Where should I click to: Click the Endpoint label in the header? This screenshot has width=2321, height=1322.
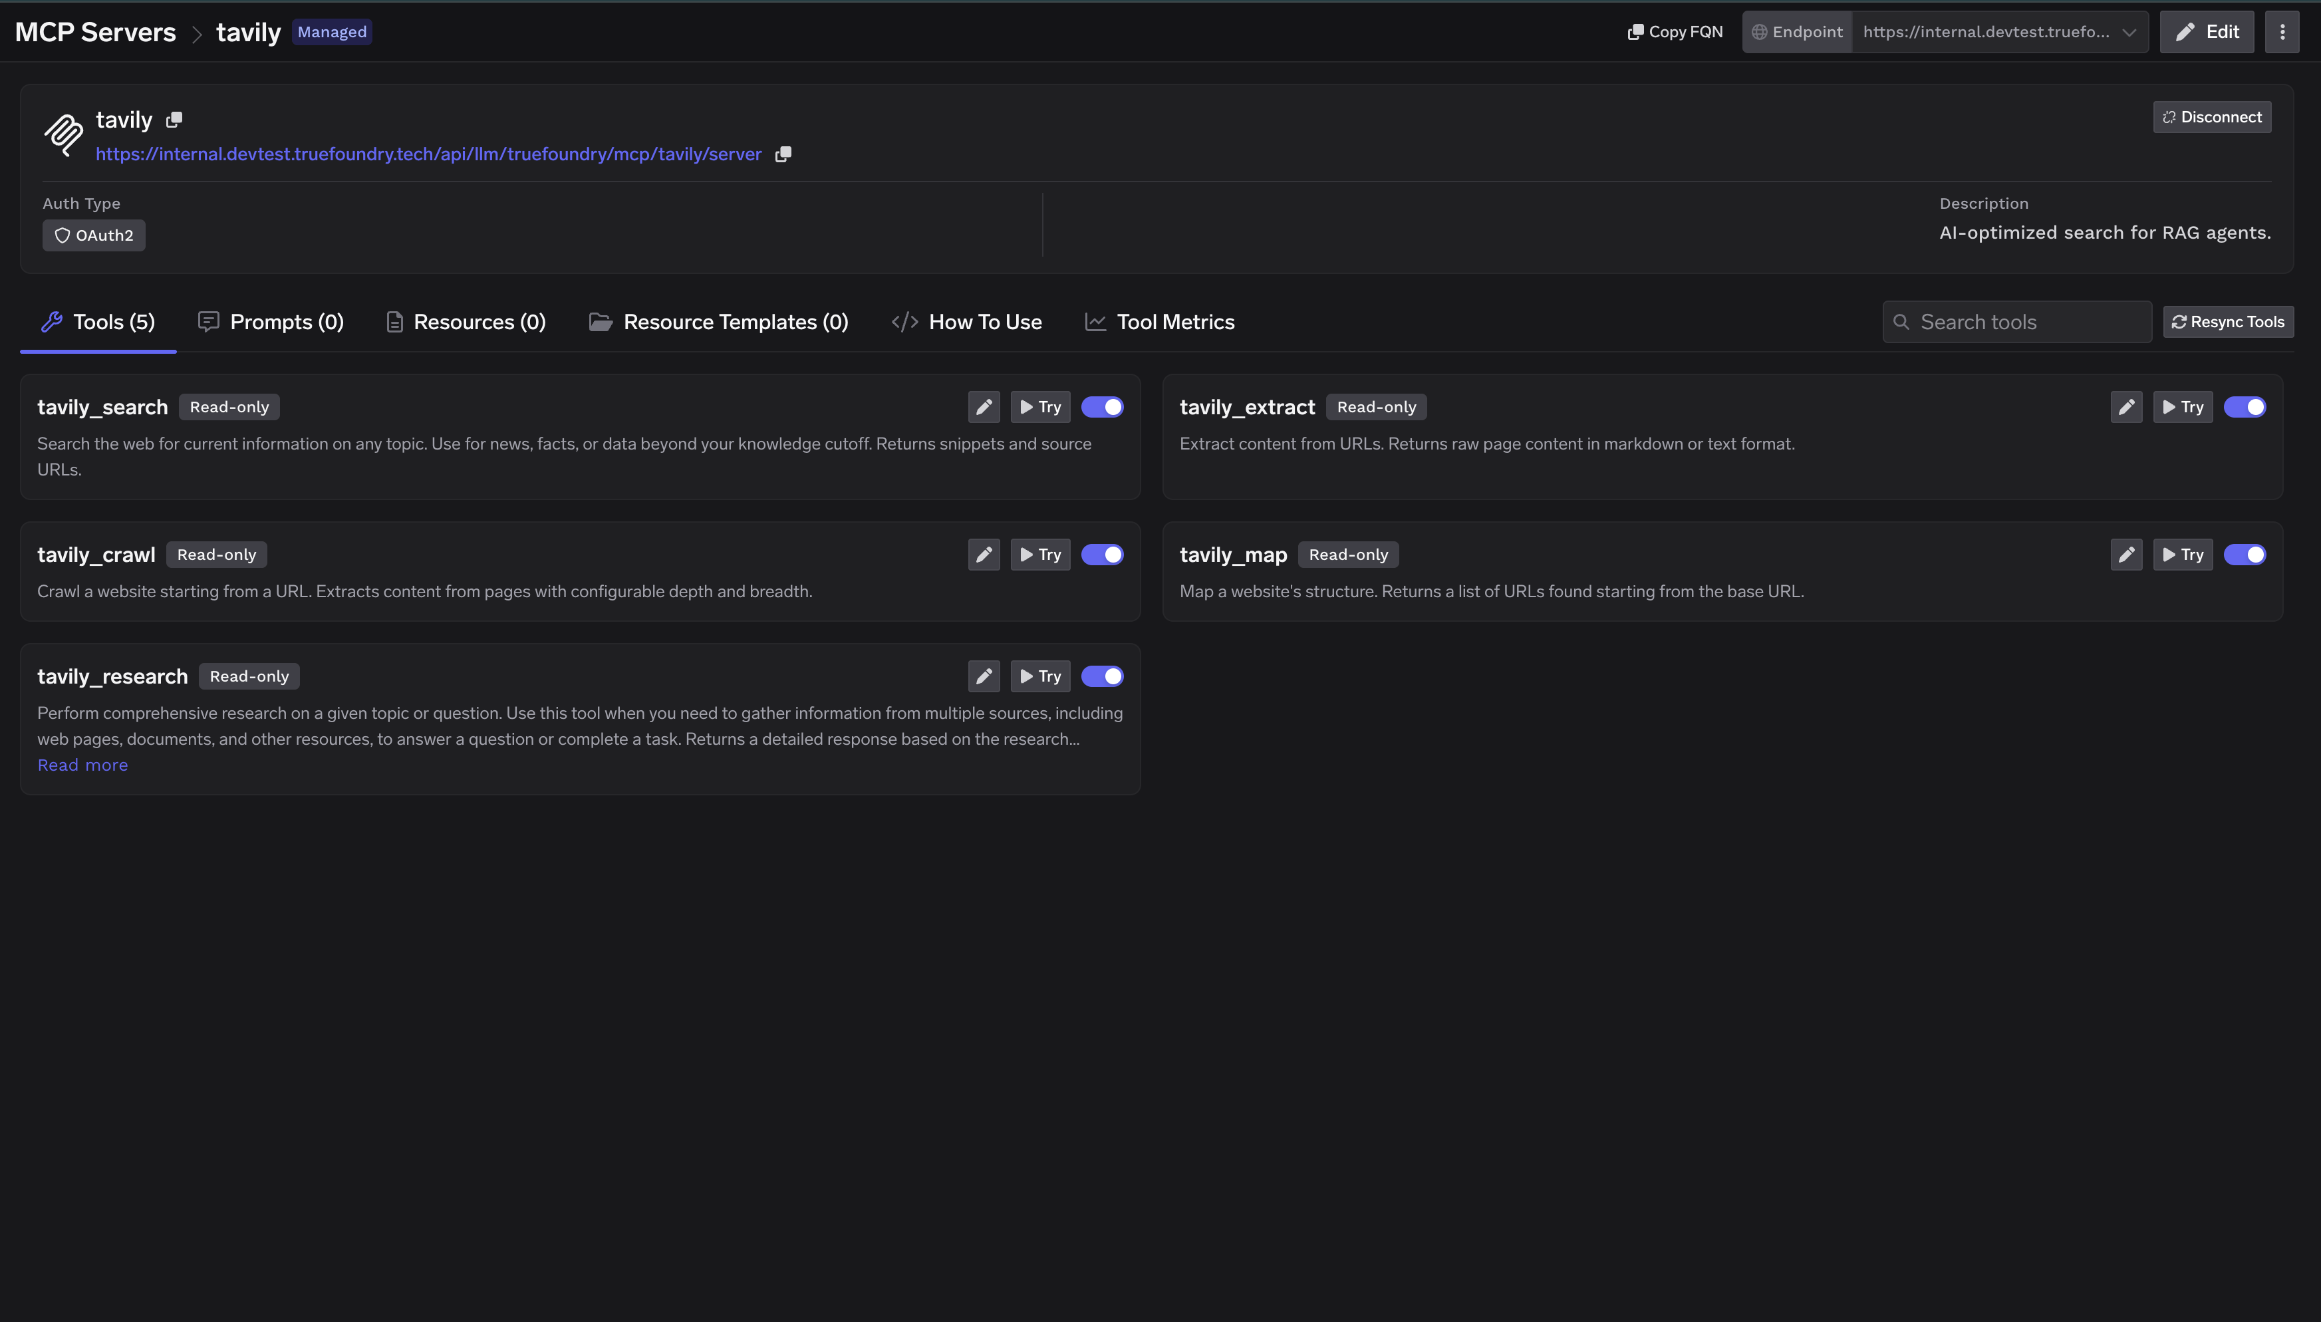(x=1797, y=32)
